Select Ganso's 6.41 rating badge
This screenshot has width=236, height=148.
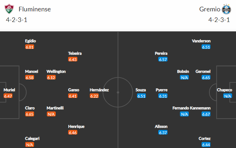(73, 96)
